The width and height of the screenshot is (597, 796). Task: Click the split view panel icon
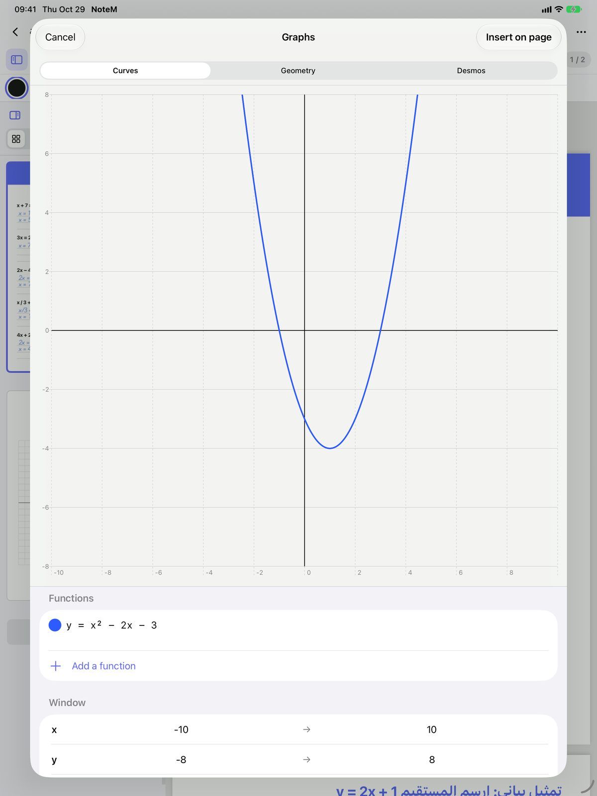(x=15, y=115)
